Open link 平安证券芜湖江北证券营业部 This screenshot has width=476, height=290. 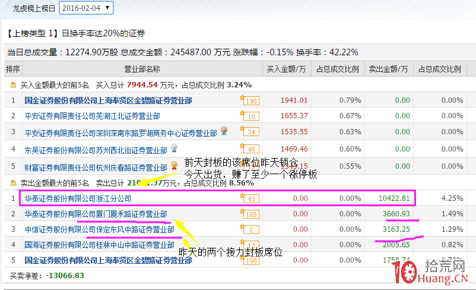click(92, 116)
